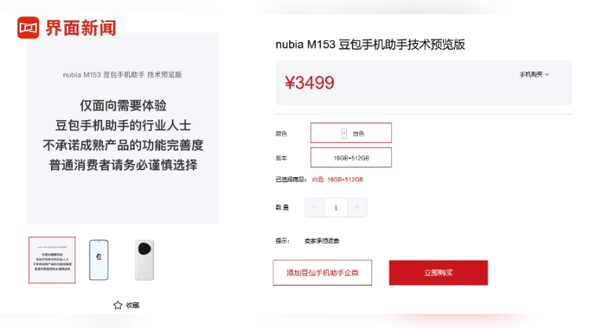Select the 白色 color option
The width and height of the screenshot is (589, 328).
click(x=351, y=133)
